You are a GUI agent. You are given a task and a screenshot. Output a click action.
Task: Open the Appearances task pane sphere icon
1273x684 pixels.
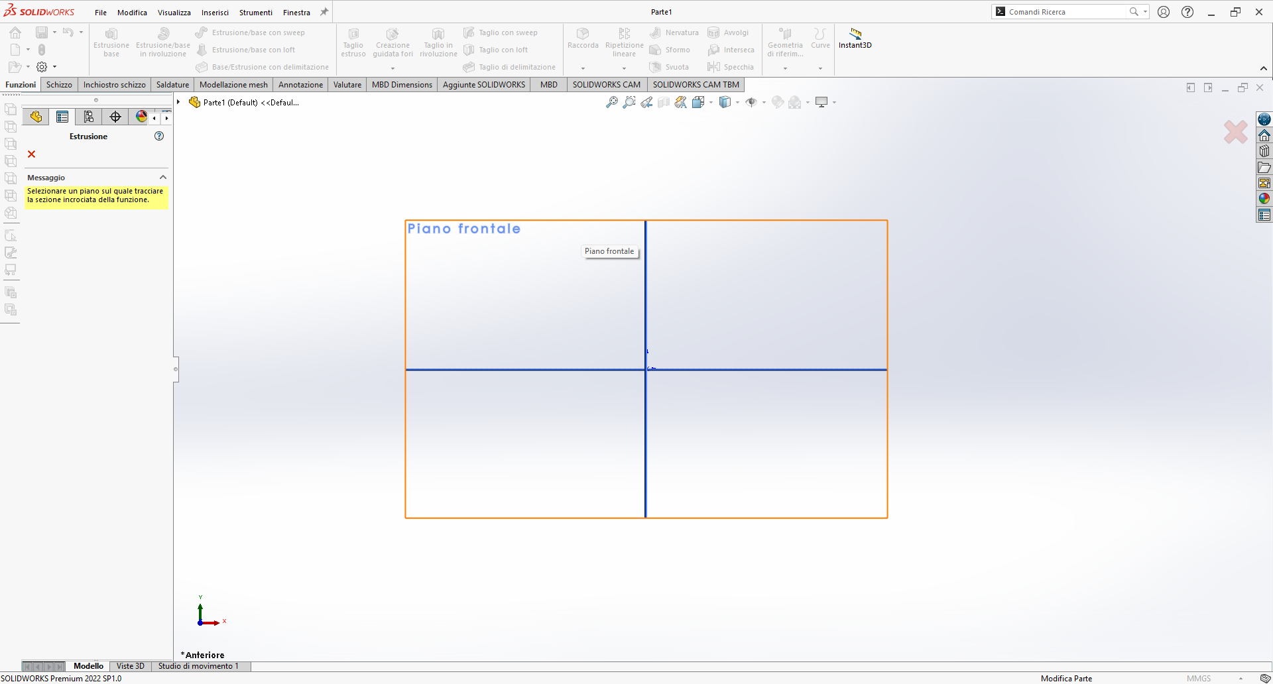pos(1264,199)
